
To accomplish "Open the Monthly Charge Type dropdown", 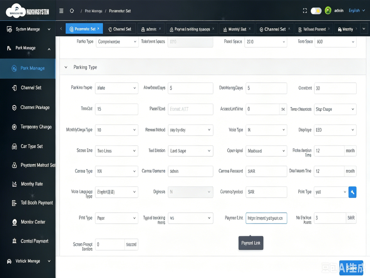I will click(116, 130).
